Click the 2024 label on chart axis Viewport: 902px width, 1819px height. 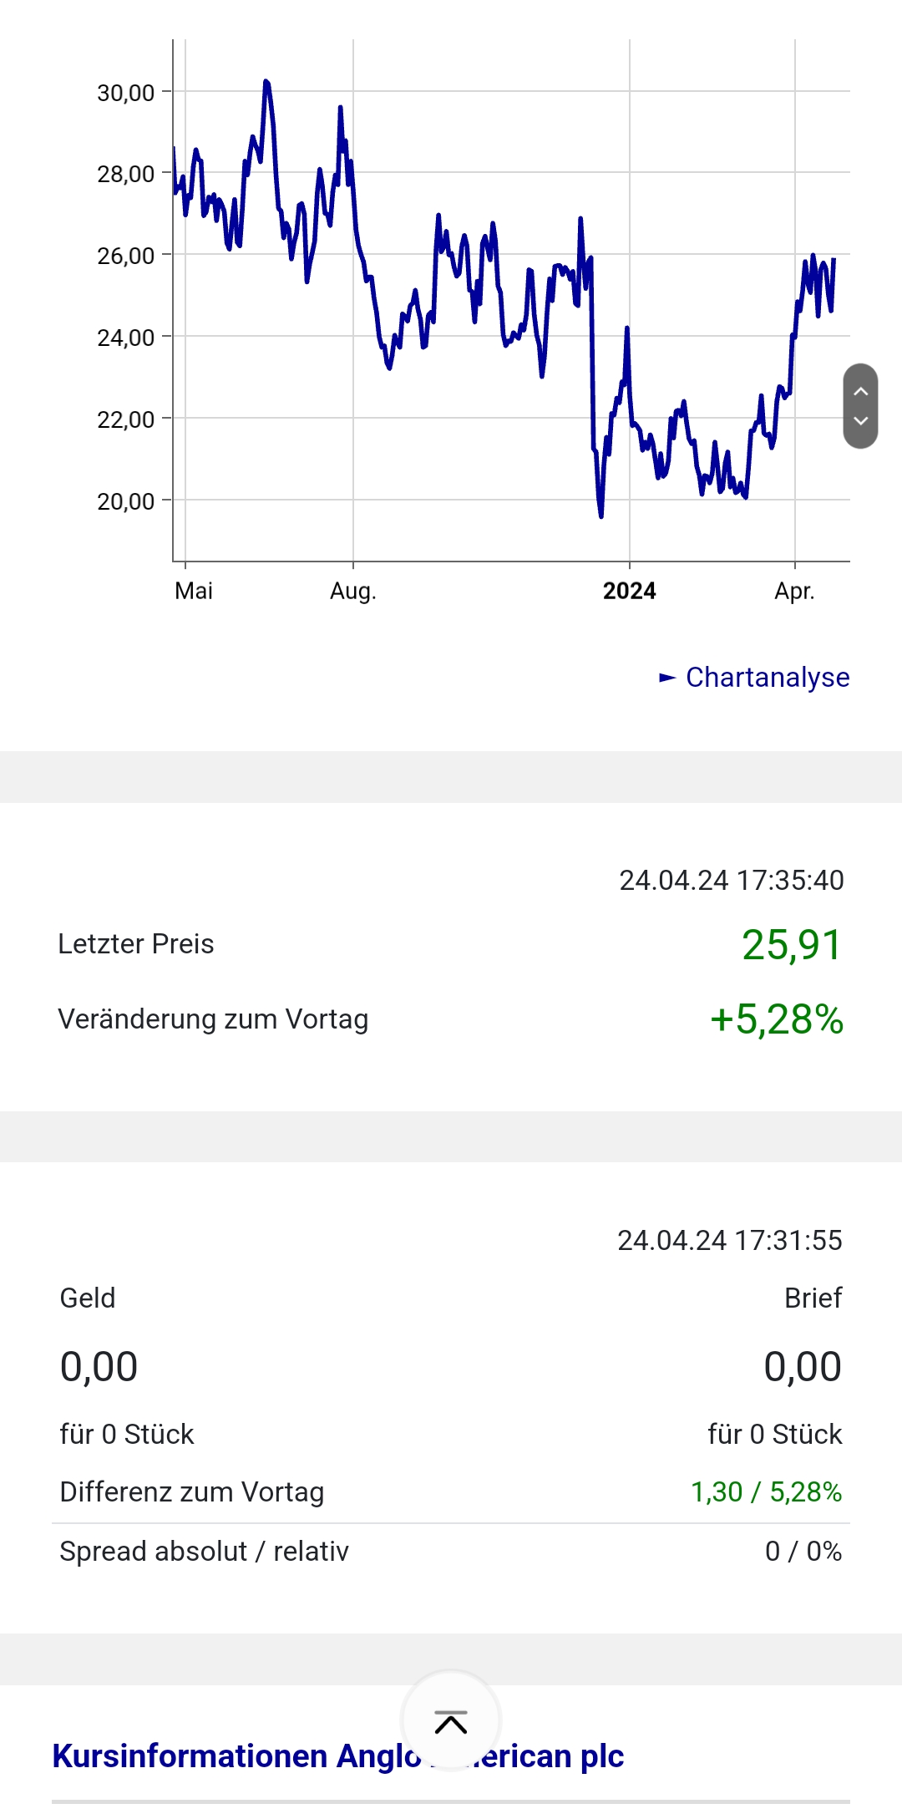point(629,592)
